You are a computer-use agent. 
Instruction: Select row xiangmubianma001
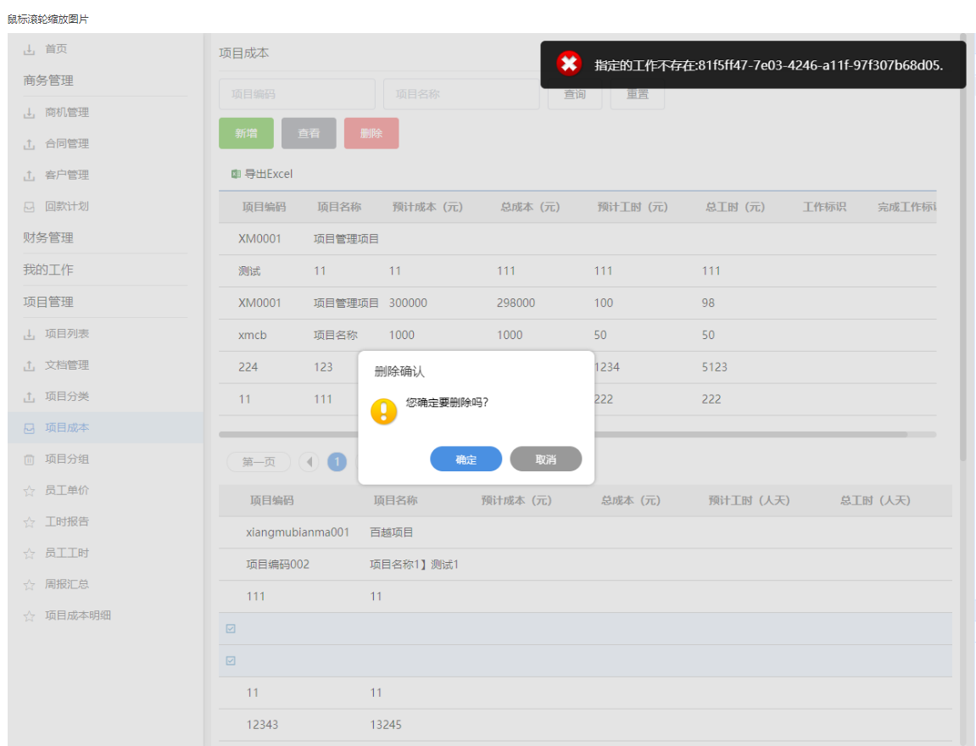coord(585,532)
